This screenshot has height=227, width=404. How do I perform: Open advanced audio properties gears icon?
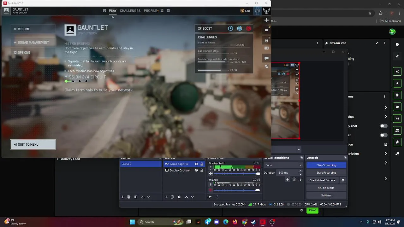210,197
